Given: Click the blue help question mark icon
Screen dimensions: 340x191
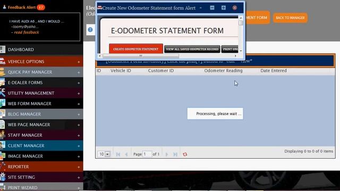Looking at the screenshot, I should pyautogui.click(x=90, y=30).
